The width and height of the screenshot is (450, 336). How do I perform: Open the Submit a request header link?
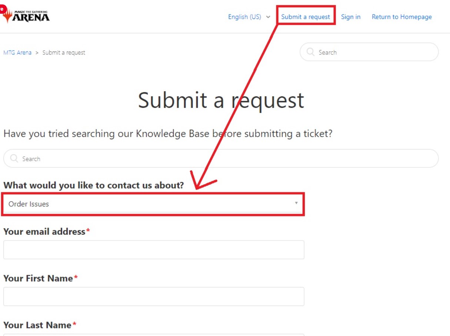[306, 17]
